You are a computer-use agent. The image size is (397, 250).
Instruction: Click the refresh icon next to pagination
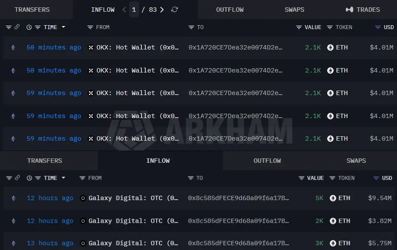(174, 10)
